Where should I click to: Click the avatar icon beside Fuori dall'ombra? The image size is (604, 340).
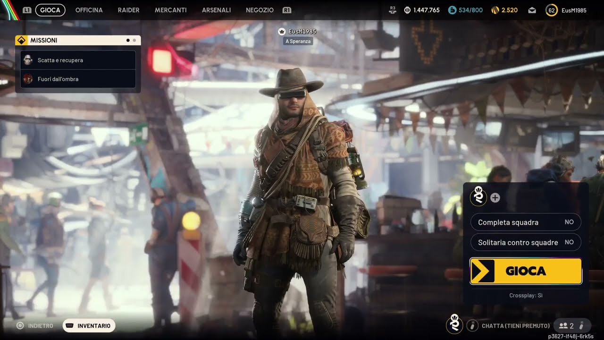click(28, 79)
